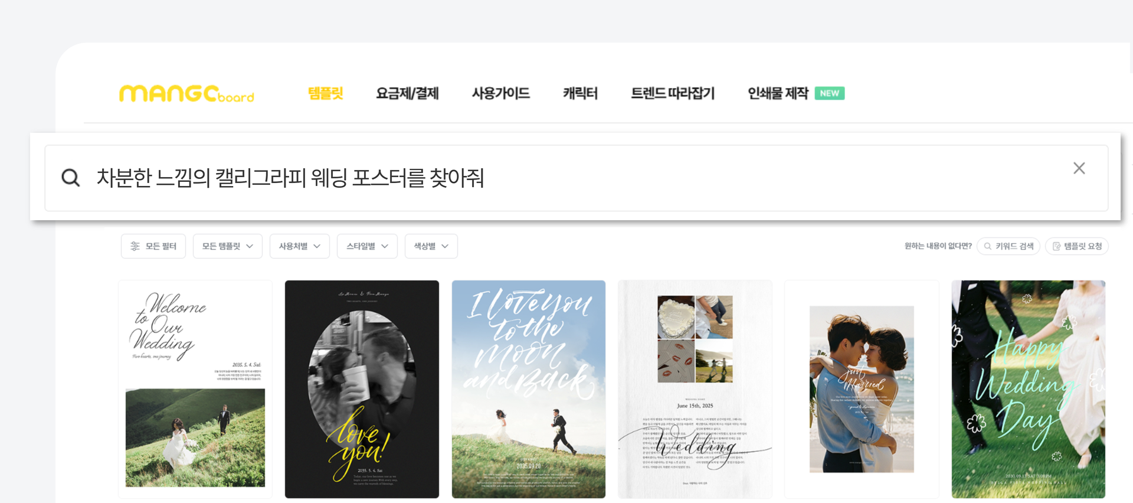Screen dimensions: 1133x503
Task: Select the 템플릿 menu tab
Action: point(325,93)
